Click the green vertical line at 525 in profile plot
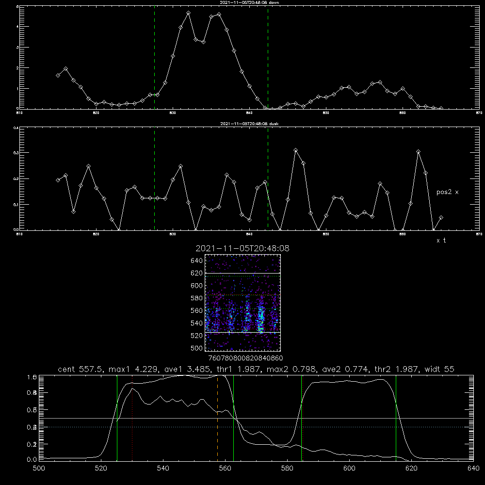The image size is (485, 485). pyautogui.click(x=117, y=418)
